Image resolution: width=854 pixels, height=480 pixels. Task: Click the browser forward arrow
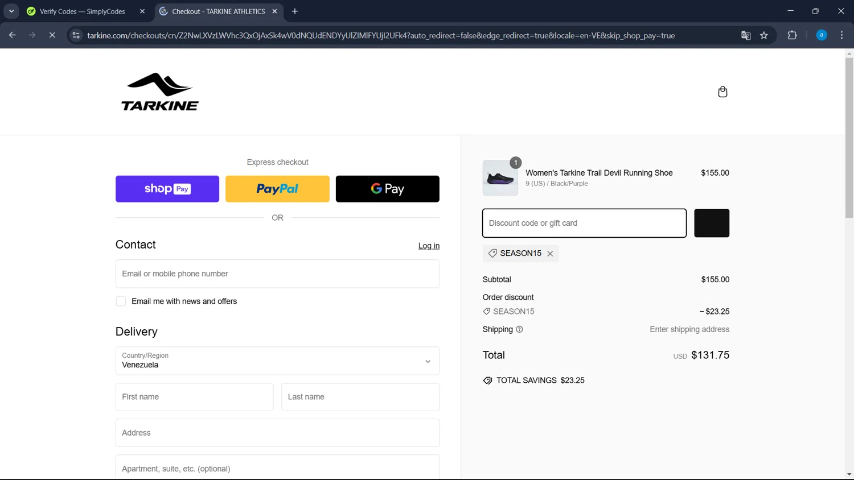coord(32,35)
